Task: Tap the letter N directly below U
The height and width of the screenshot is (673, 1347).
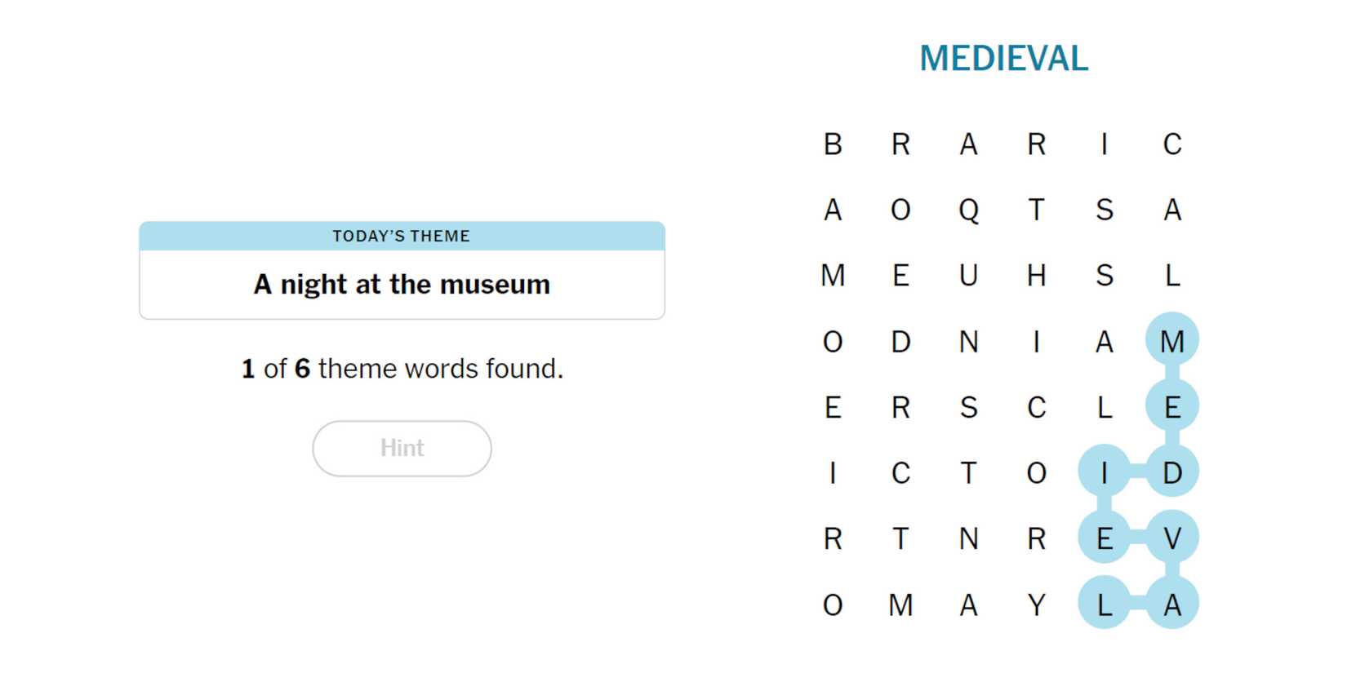Action: [x=968, y=341]
